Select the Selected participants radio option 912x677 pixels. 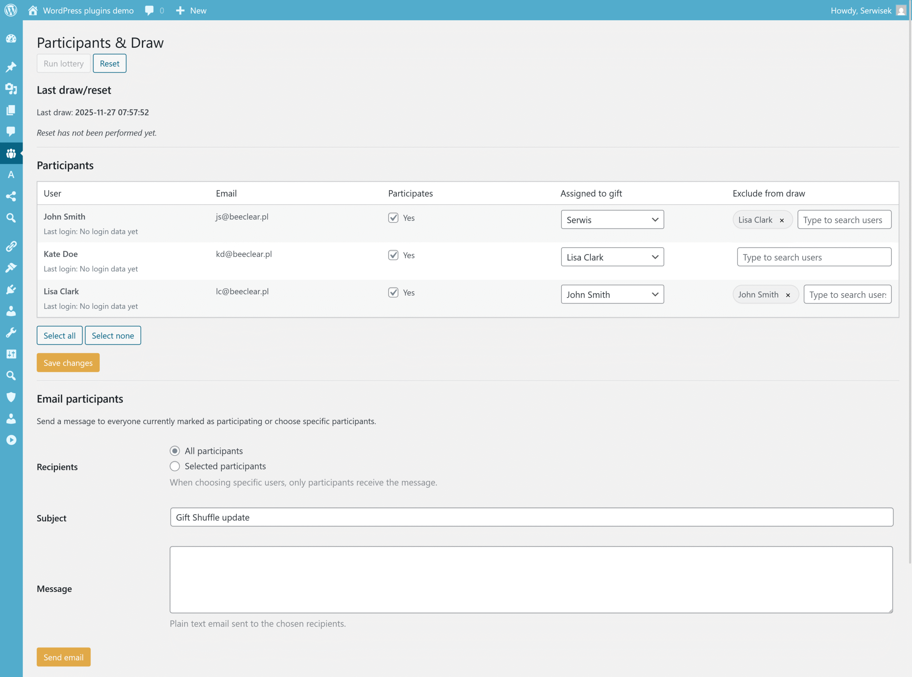(175, 466)
